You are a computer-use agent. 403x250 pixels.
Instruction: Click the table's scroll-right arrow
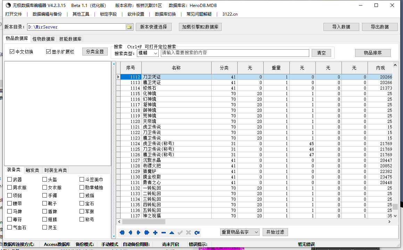389,222
